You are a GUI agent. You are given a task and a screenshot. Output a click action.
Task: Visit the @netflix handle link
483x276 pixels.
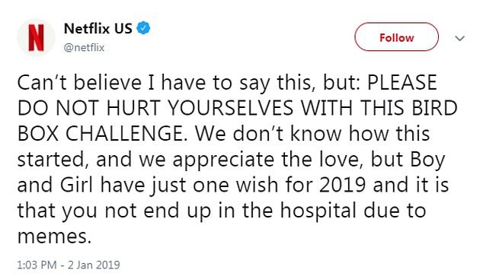[x=84, y=48]
